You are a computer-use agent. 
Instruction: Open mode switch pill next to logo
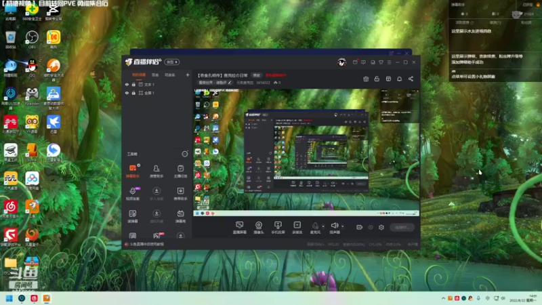coord(172,62)
